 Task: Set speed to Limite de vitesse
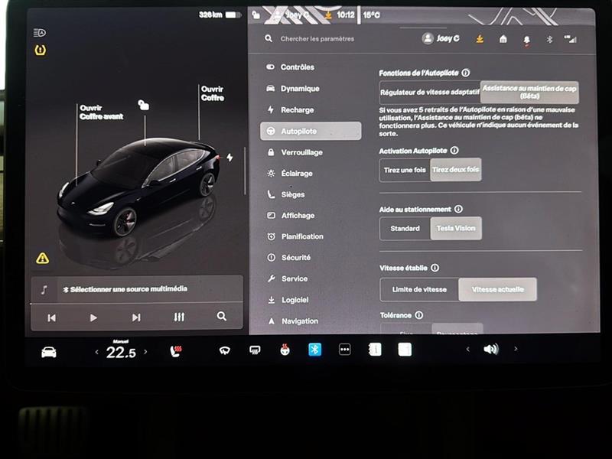(419, 289)
